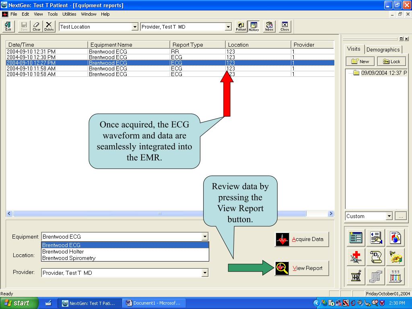Click the New visit button

[x=360, y=62]
